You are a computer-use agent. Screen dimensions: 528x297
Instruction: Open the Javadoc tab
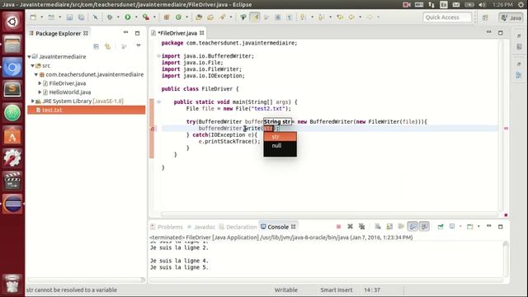point(201,227)
